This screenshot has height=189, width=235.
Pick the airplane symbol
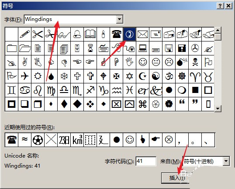pos(25,76)
